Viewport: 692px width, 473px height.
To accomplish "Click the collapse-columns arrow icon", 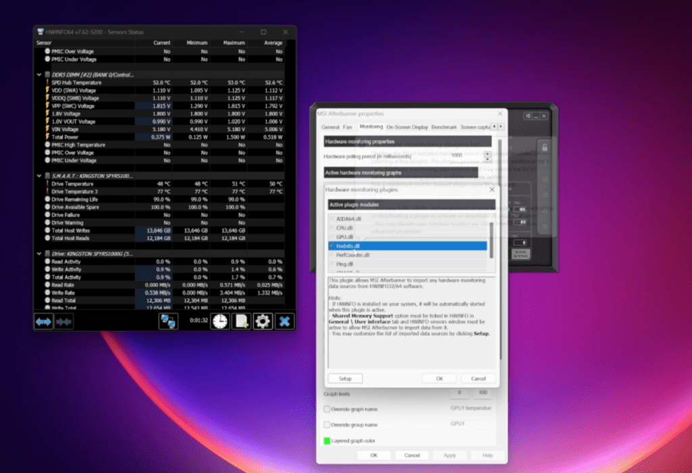I will [64, 322].
